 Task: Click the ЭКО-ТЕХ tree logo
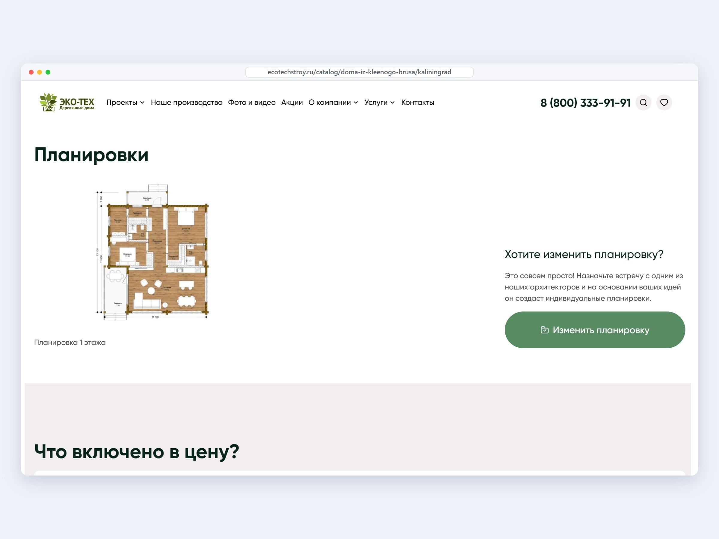[67, 102]
